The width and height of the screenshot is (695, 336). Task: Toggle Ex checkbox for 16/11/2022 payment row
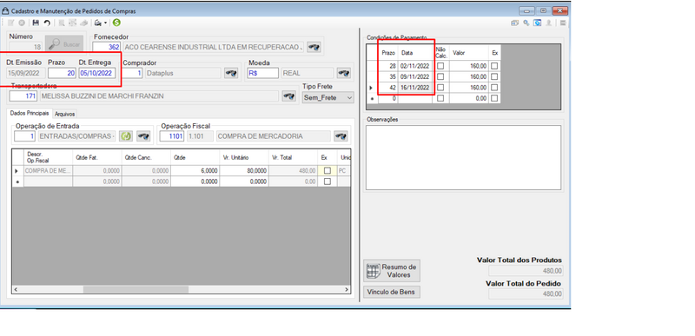click(494, 88)
